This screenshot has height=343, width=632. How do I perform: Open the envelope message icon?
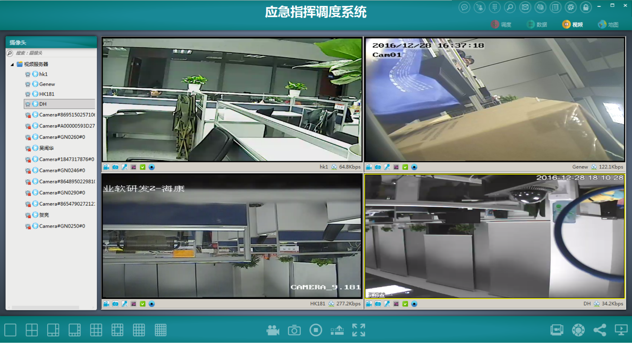point(525,7)
